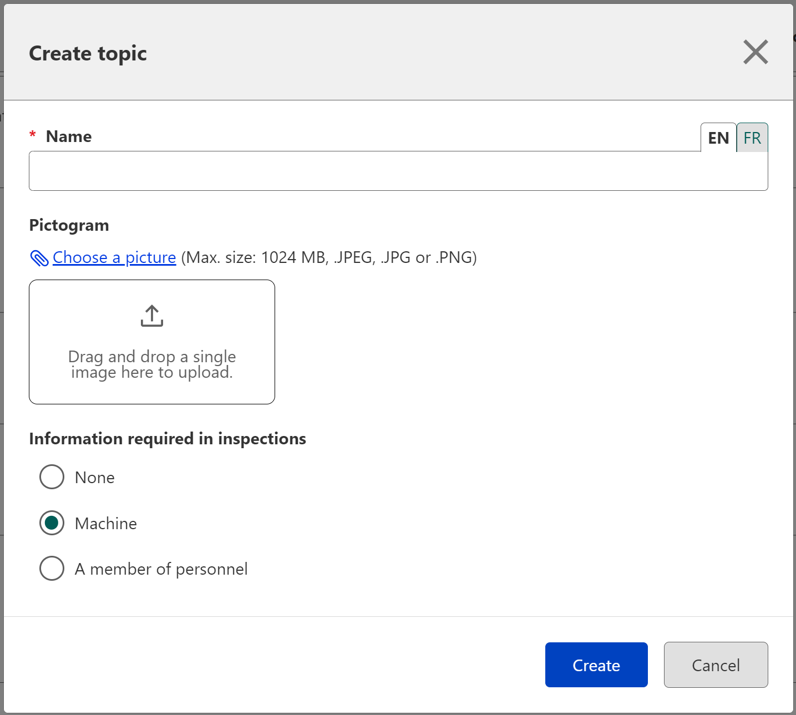Click the Name field label
The height and width of the screenshot is (715, 796).
69,136
